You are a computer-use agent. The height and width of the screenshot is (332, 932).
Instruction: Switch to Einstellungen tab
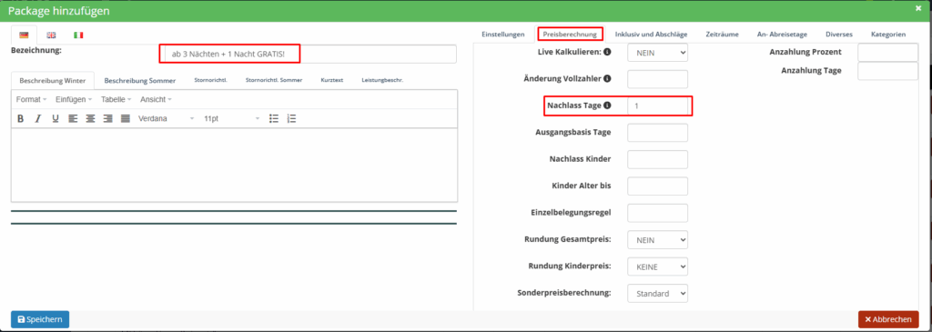pyautogui.click(x=502, y=35)
